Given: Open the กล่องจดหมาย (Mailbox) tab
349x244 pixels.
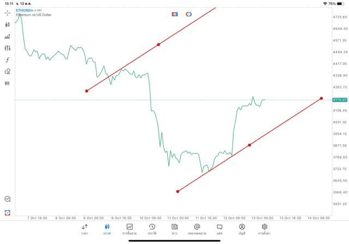Looking at the screenshot, I should [197, 229].
